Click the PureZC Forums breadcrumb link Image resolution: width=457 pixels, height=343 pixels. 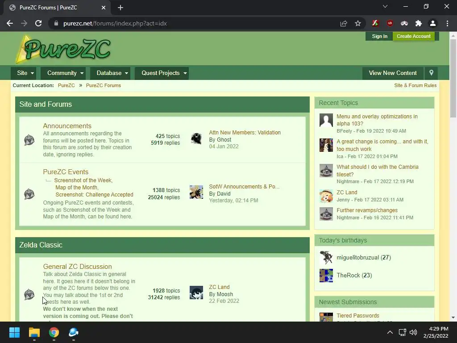tap(104, 85)
